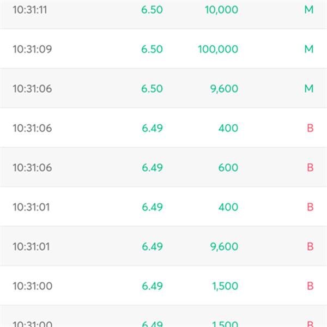The height and width of the screenshot is (327, 327).
Task: Tap the B marker on the 400 volume trade at 10:31:06
Action: (310, 128)
